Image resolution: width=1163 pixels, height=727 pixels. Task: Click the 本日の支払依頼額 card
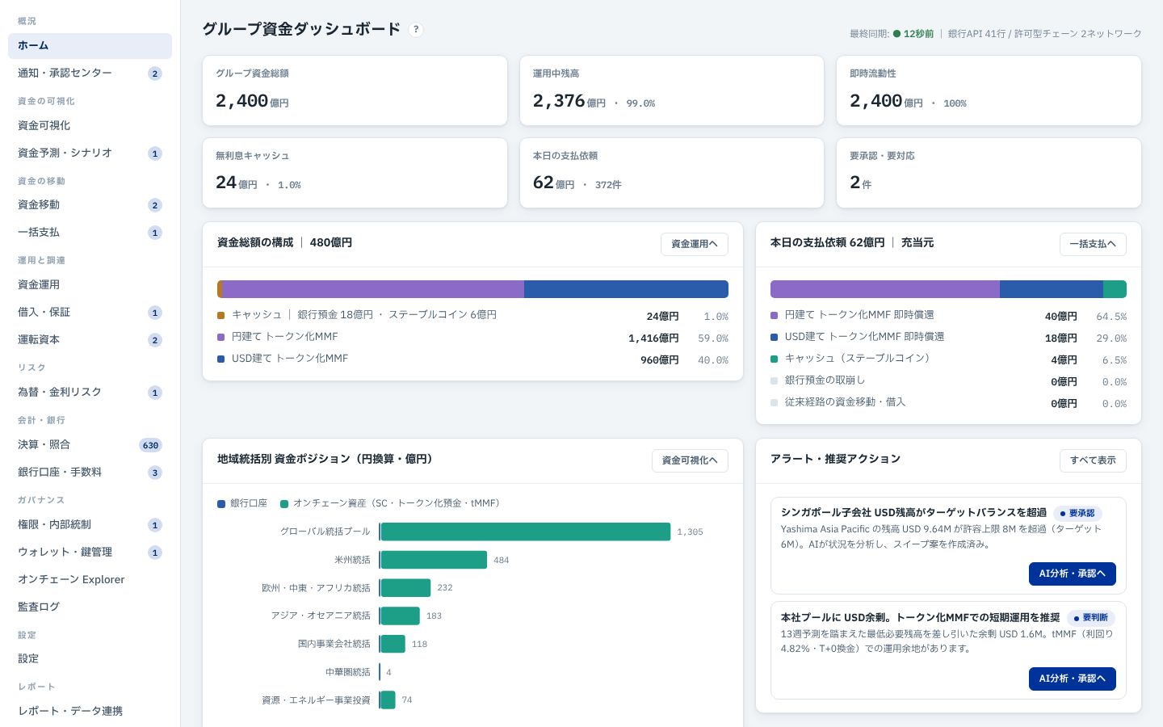click(672, 173)
